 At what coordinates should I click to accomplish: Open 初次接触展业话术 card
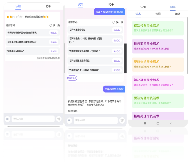click(158, 28)
